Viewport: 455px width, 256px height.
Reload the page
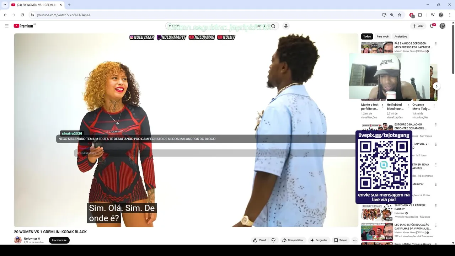pyautogui.click(x=22, y=15)
